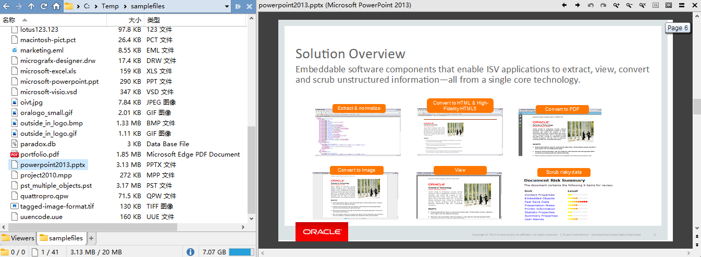Select the file macintosh-pict.pct

tap(48, 40)
